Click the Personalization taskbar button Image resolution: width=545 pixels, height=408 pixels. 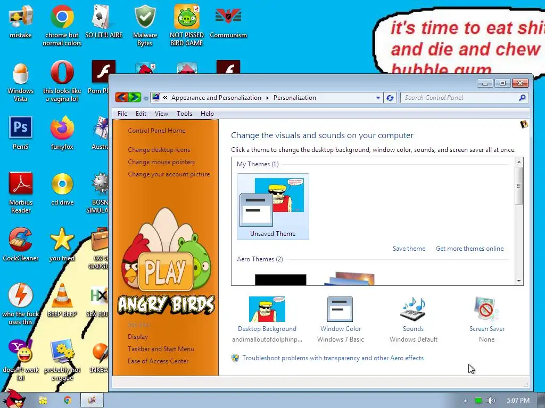92,400
